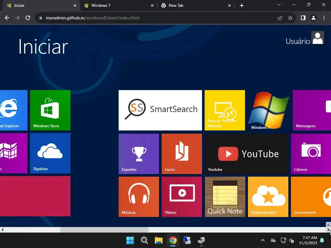Open the remote desktop taskbar app
The height and width of the screenshot is (248, 331).
coord(187,240)
